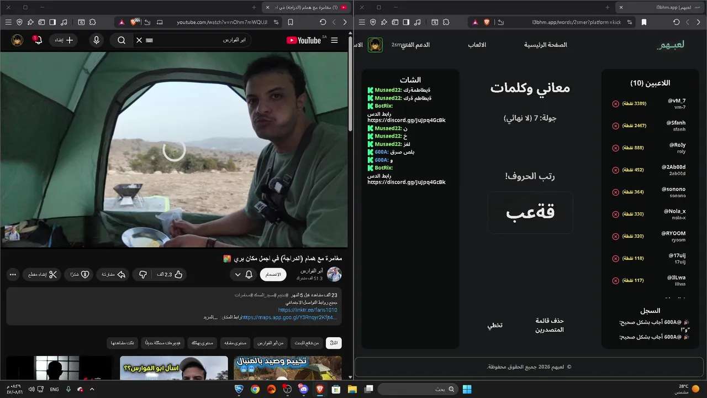
Task: Open a new tab in l3bhm window
Action: (607, 7)
